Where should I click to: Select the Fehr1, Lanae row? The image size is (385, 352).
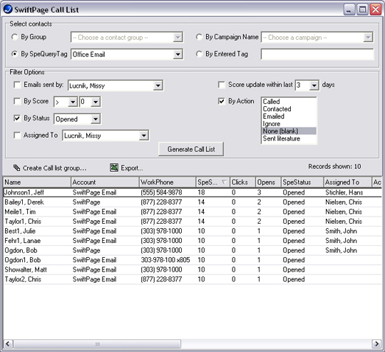pyautogui.click(x=192, y=241)
